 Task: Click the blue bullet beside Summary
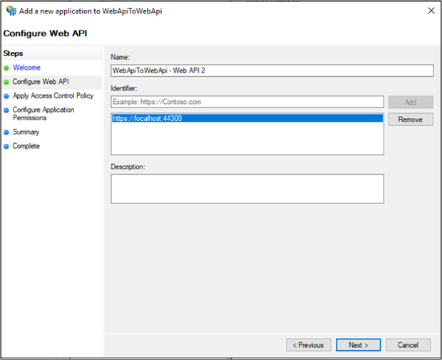pyautogui.click(x=6, y=132)
